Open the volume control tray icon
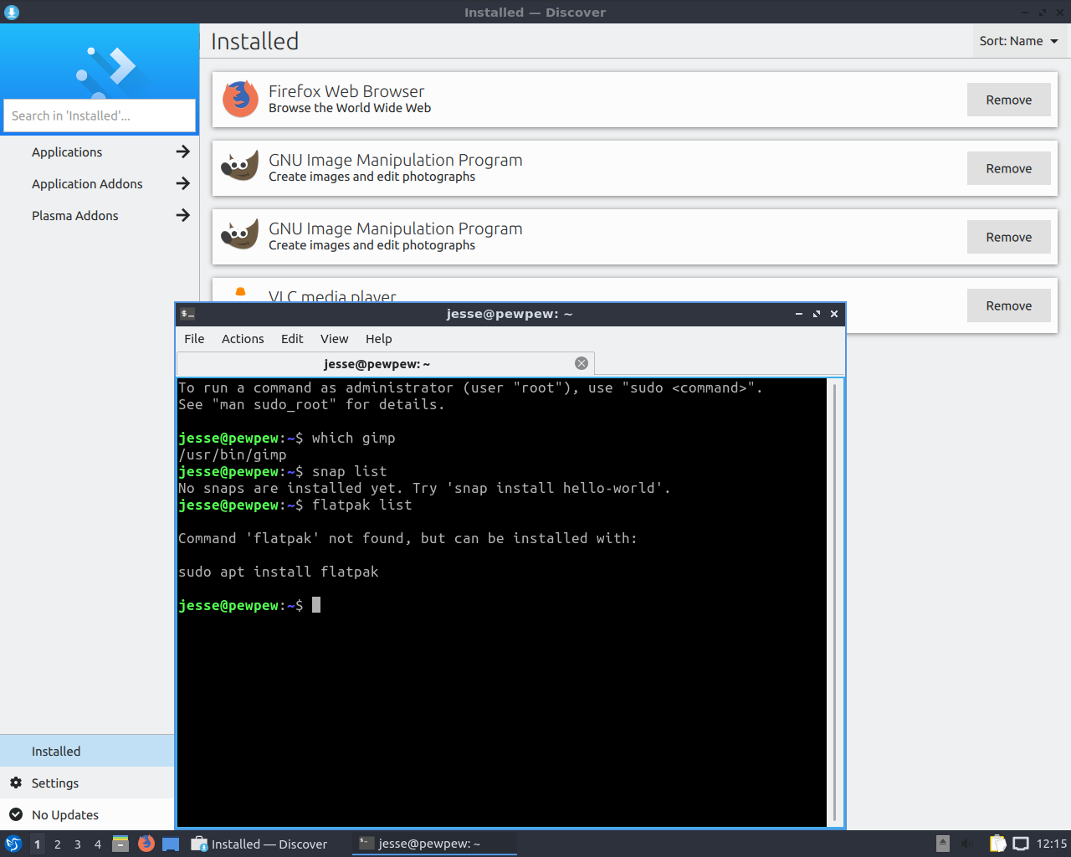The width and height of the screenshot is (1071, 857). pos(967,844)
